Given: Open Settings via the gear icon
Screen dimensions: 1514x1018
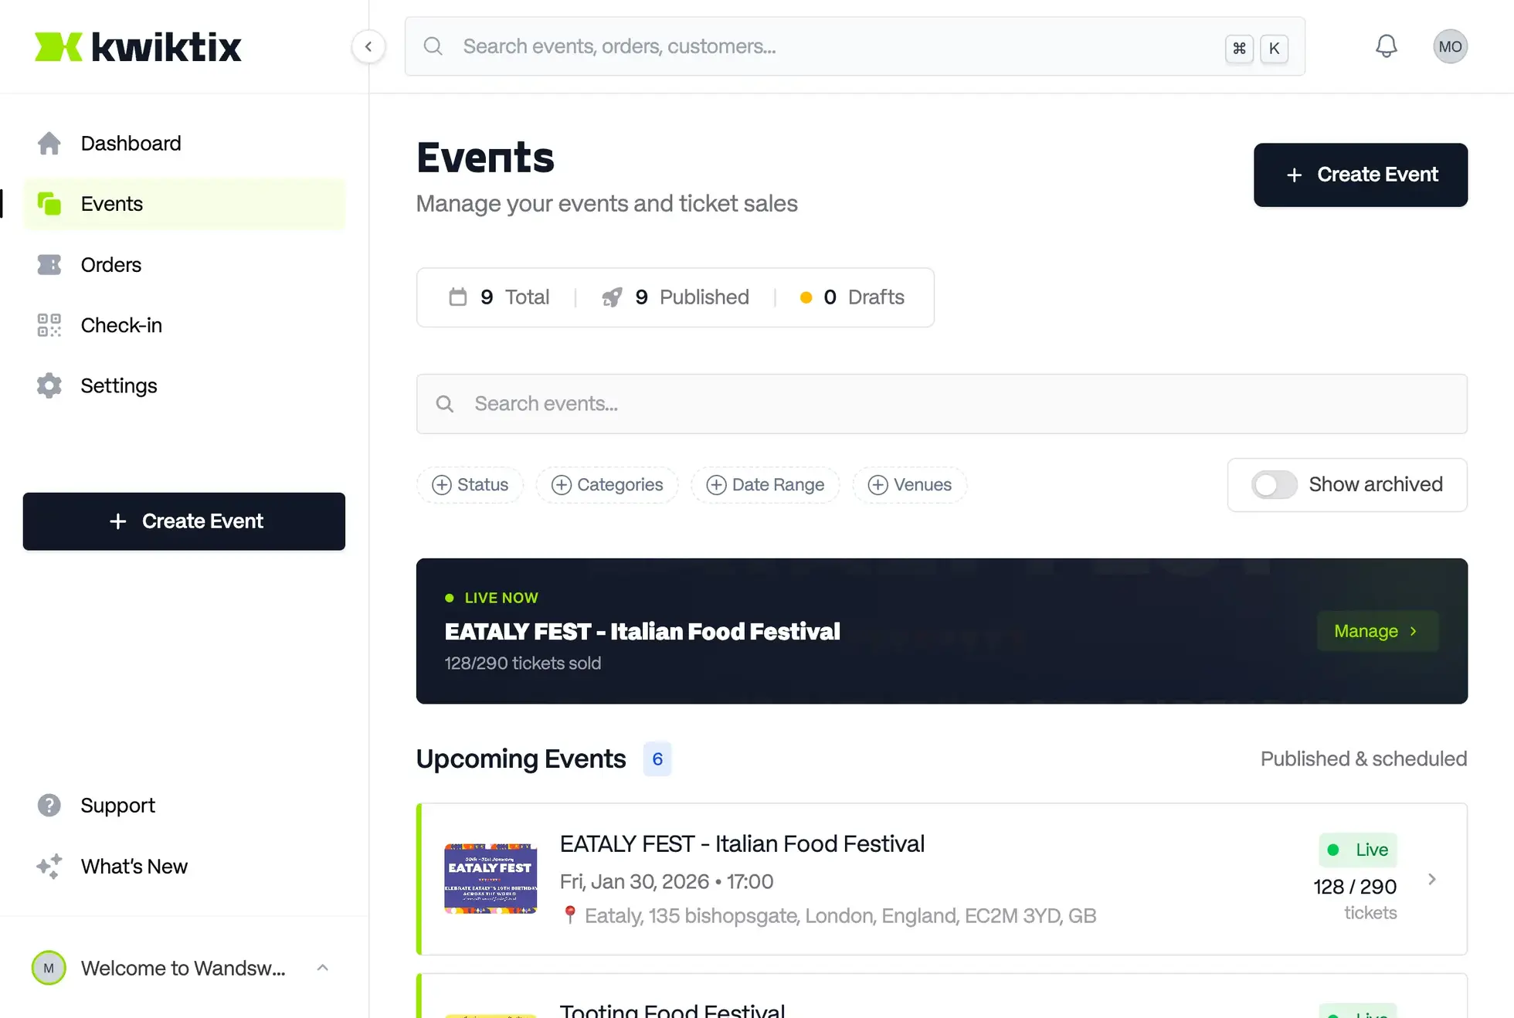Looking at the screenshot, I should pos(49,385).
